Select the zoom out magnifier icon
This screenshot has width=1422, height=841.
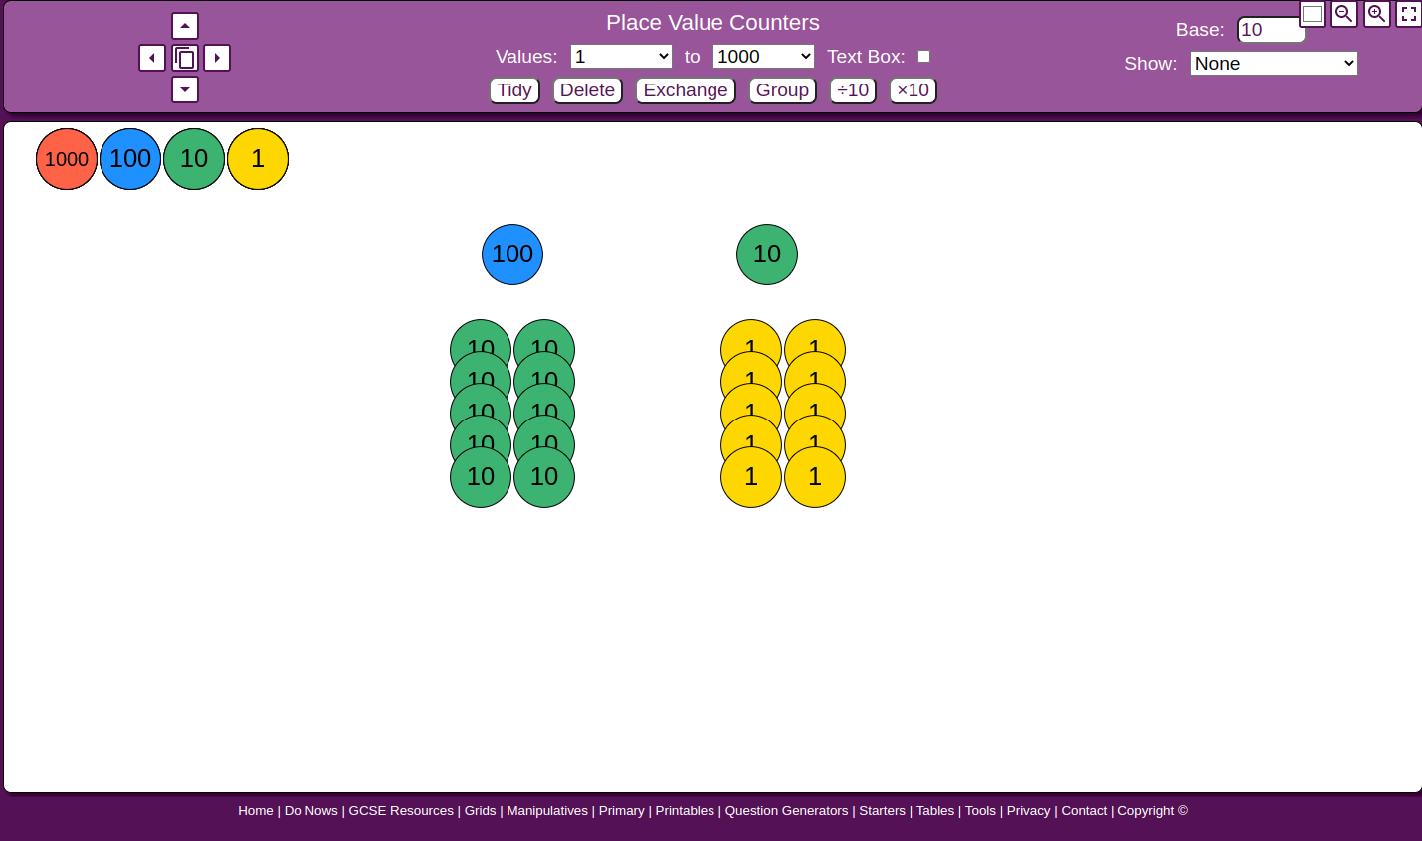point(1343,14)
